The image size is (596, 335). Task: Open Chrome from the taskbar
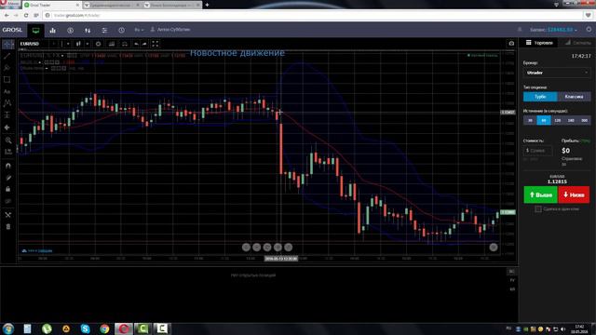104,328
